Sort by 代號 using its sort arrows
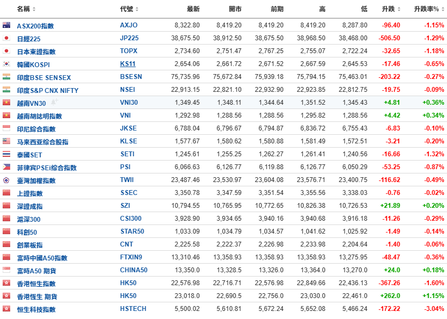This screenshot has width=447, height=319. [x=137, y=9]
